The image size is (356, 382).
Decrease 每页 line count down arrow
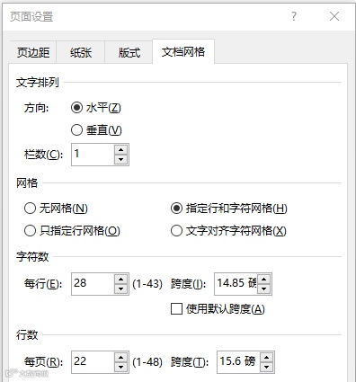pyautogui.click(x=120, y=367)
